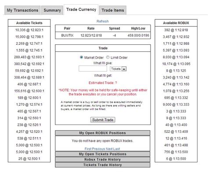Expand My Open Tickets Positions section

point(103,154)
